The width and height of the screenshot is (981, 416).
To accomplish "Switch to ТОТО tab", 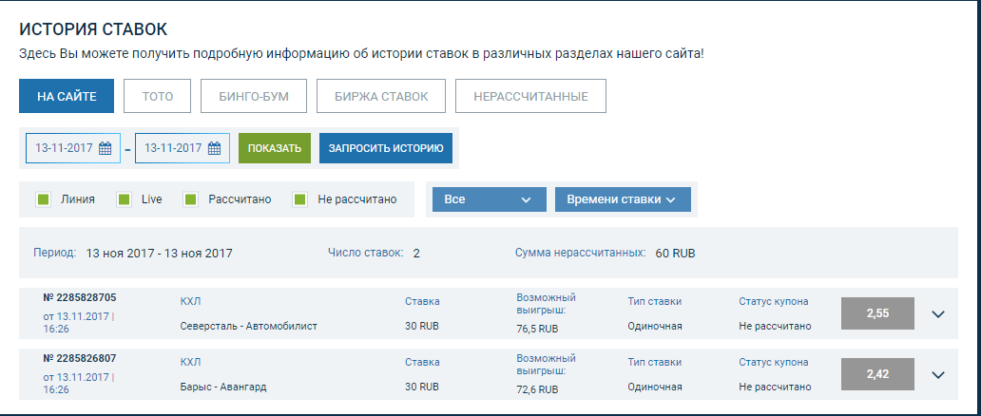I will [158, 96].
